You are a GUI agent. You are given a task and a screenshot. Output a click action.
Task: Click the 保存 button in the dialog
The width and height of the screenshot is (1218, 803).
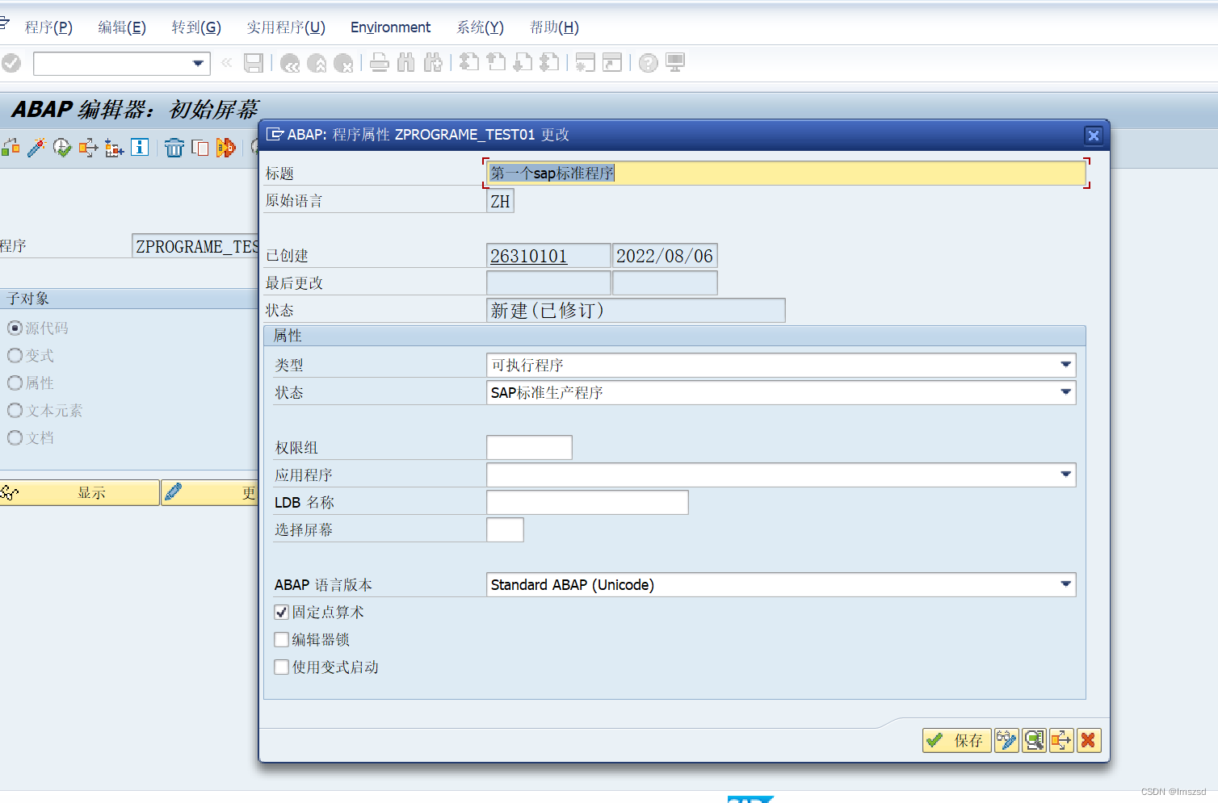coord(957,740)
